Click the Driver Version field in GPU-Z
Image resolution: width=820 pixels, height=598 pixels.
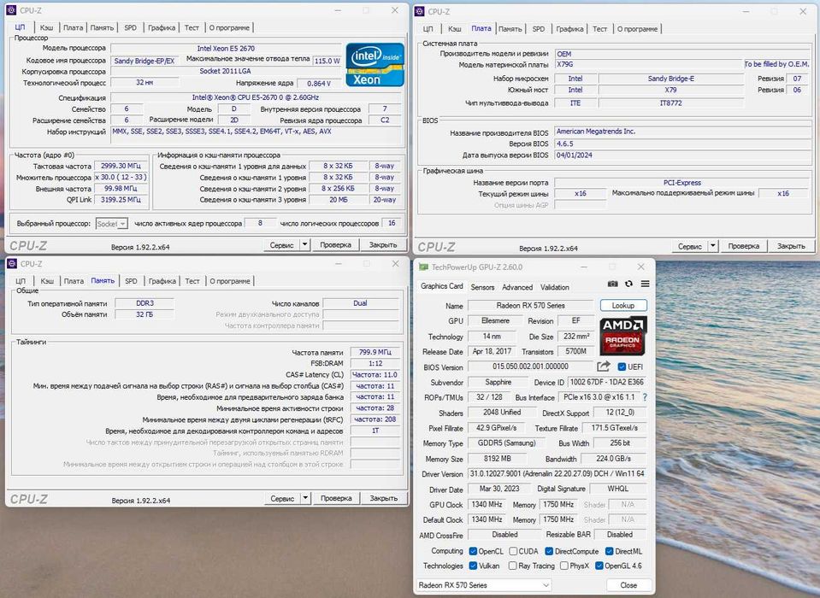click(x=557, y=473)
